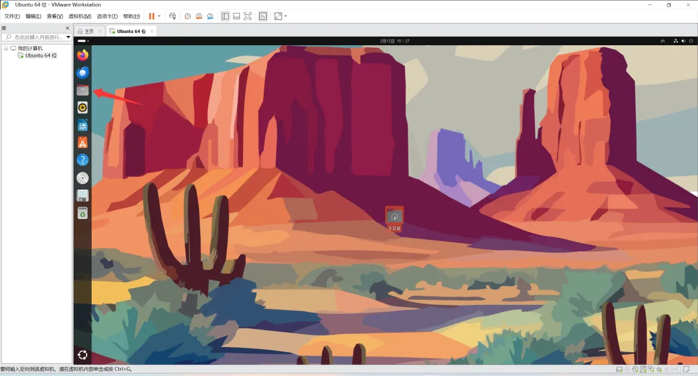698x376 pixels.
Task: Click the stretch guest display icon
Action: tap(278, 16)
